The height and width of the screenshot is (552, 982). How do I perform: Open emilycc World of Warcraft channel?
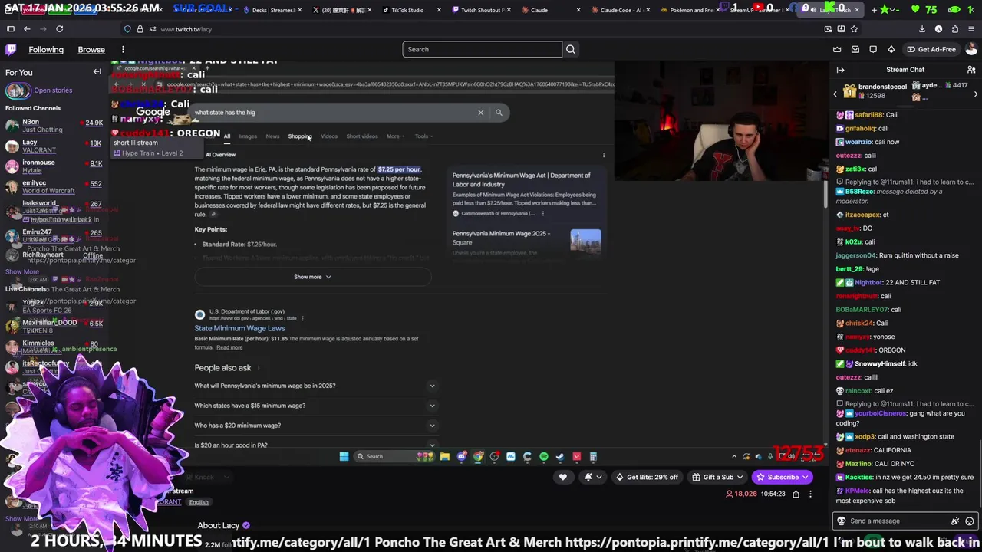[x=54, y=187]
